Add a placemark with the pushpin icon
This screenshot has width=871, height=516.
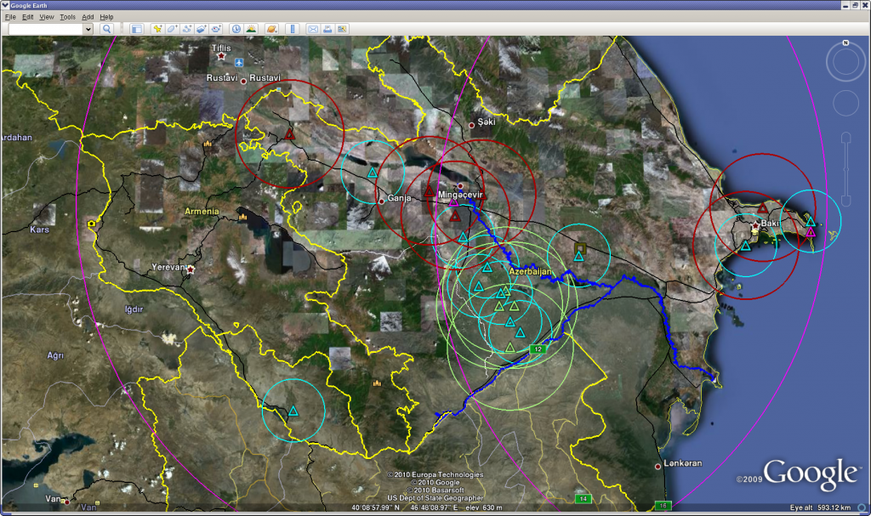(157, 29)
